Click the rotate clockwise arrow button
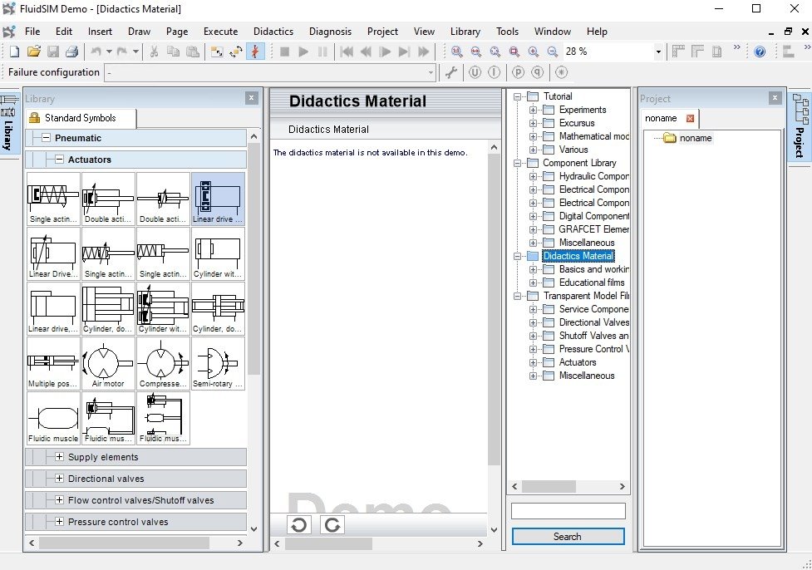Screen dimensions: 812x570 click(x=332, y=525)
